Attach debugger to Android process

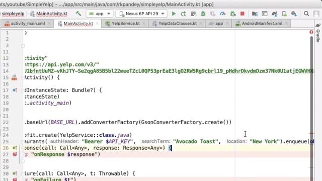(x=232, y=14)
